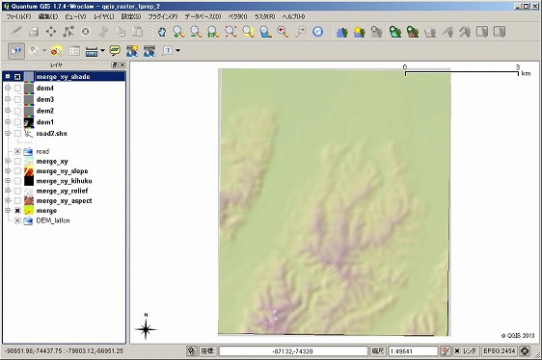Collapse the road2.shx layer node
This screenshot has width=542, height=360.
(8, 133)
